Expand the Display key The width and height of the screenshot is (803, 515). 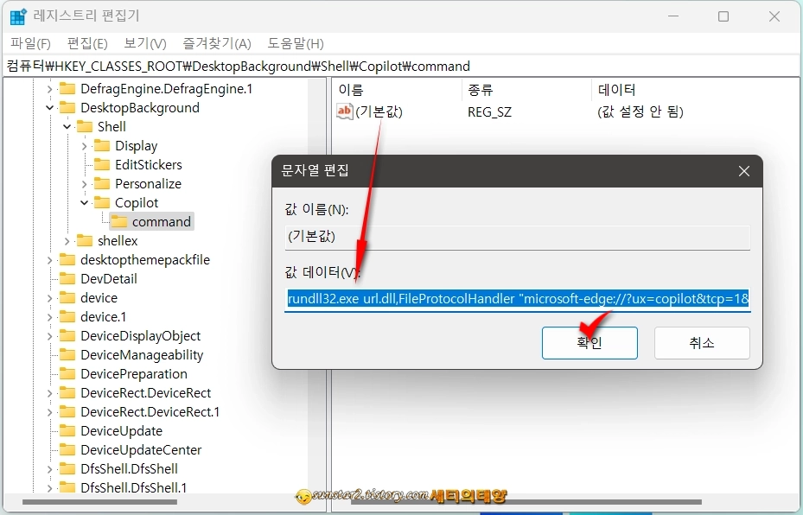(85, 146)
